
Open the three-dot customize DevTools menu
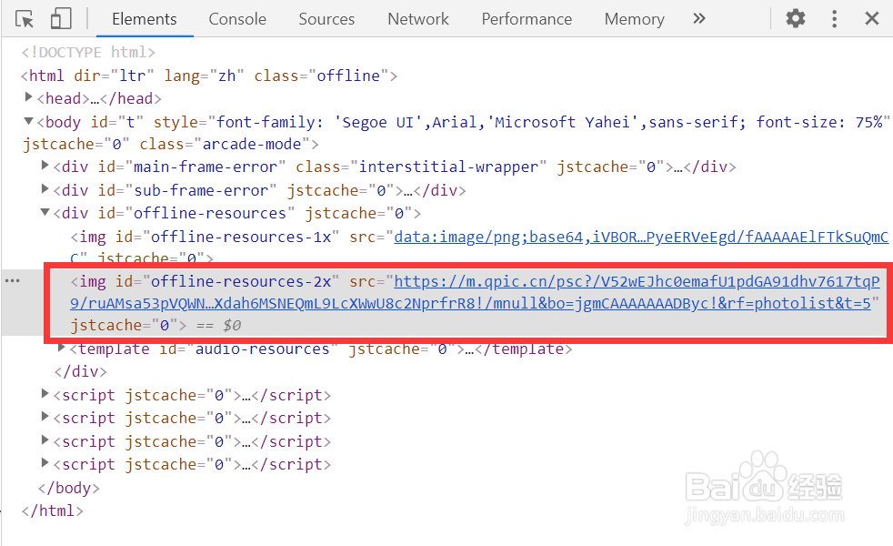pyautogui.click(x=834, y=19)
